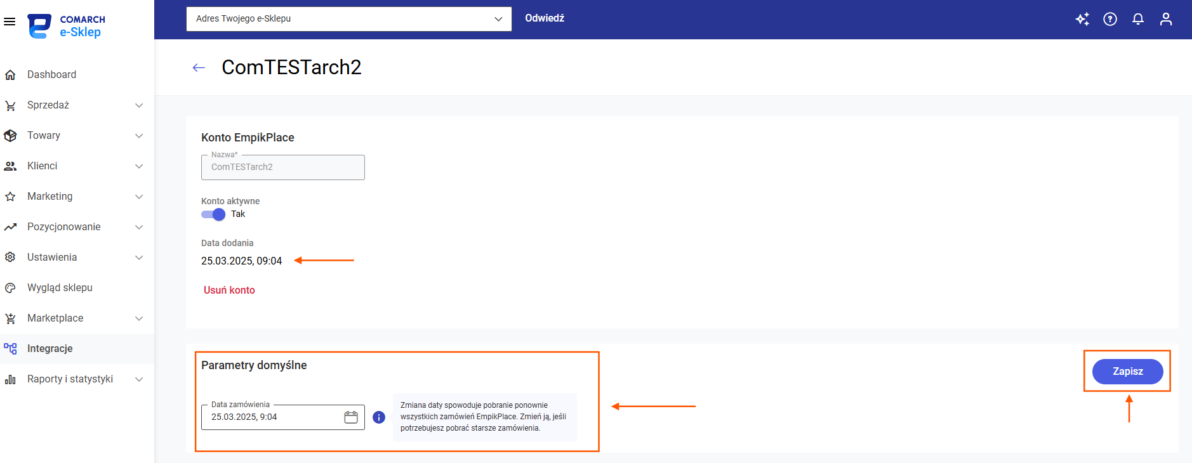Viewport: 1192px width, 463px height.
Task: Select Marketplace in the sidebar
Action: [x=77, y=318]
